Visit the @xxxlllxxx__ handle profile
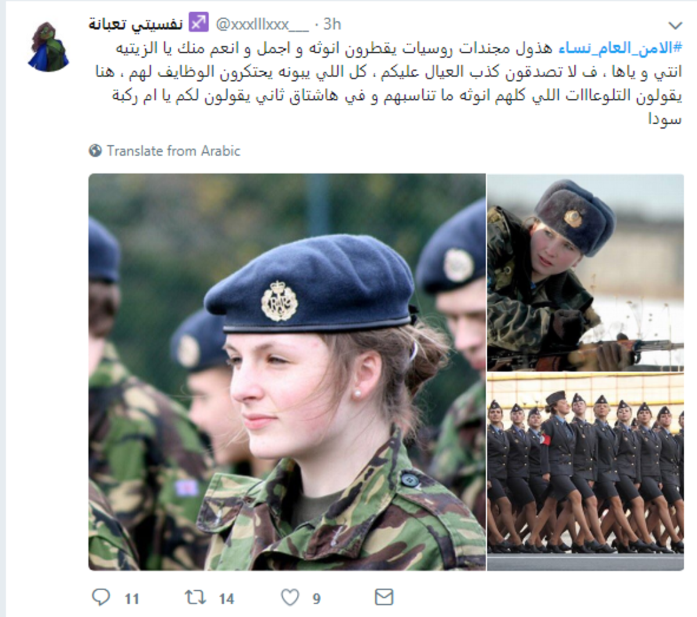The height and width of the screenshot is (617, 697). click(x=262, y=24)
